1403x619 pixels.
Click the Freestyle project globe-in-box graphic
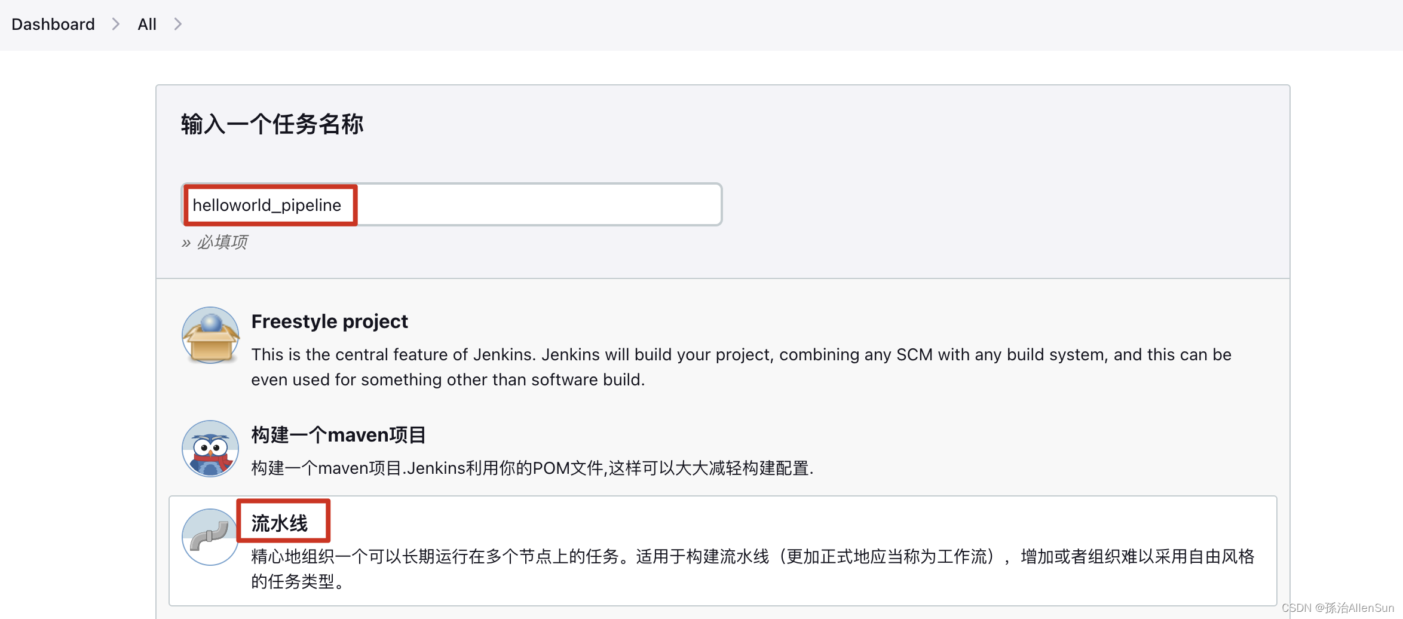[210, 336]
